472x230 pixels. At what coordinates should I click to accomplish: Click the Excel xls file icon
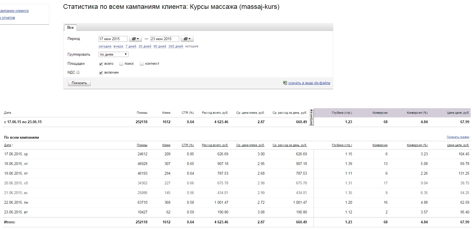tap(285, 83)
